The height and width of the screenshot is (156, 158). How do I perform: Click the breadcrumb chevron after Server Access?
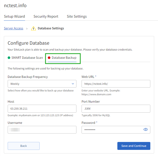[27, 29]
